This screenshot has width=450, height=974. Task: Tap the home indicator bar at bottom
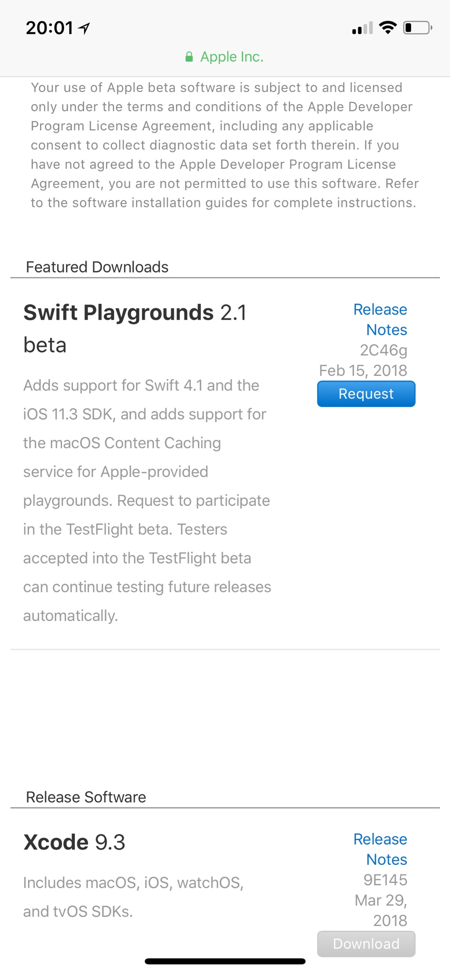pyautogui.click(x=225, y=962)
